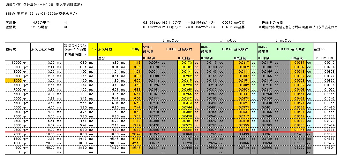The image size is (337, 159).
Task: Select the note ※理論上の数値
Action: [x=270, y=23]
